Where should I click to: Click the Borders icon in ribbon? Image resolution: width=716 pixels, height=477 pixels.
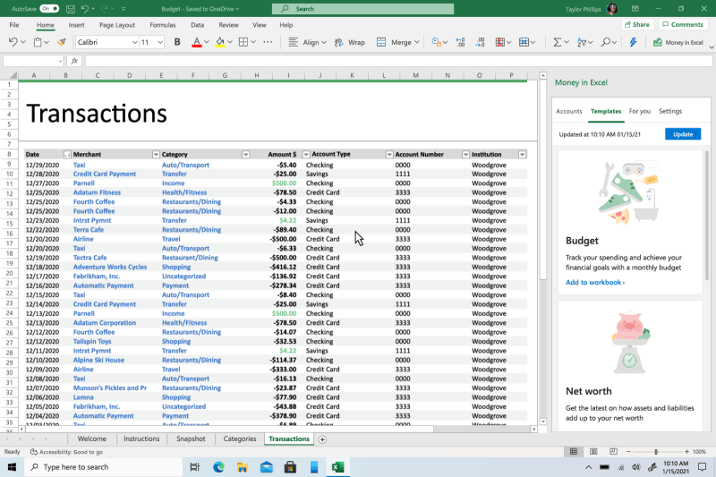243,42
